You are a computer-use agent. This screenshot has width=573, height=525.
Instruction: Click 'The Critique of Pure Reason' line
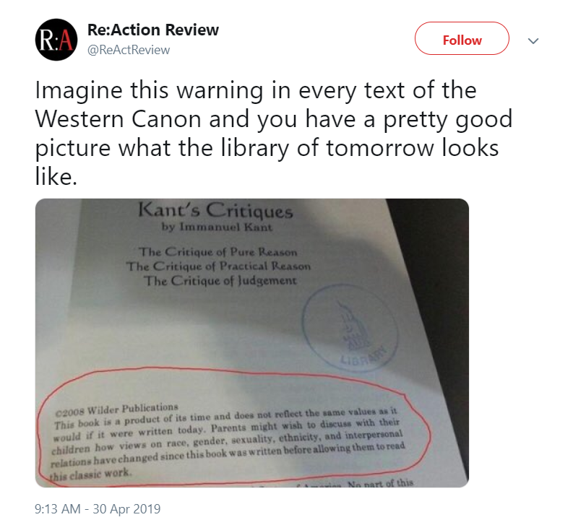(x=217, y=252)
